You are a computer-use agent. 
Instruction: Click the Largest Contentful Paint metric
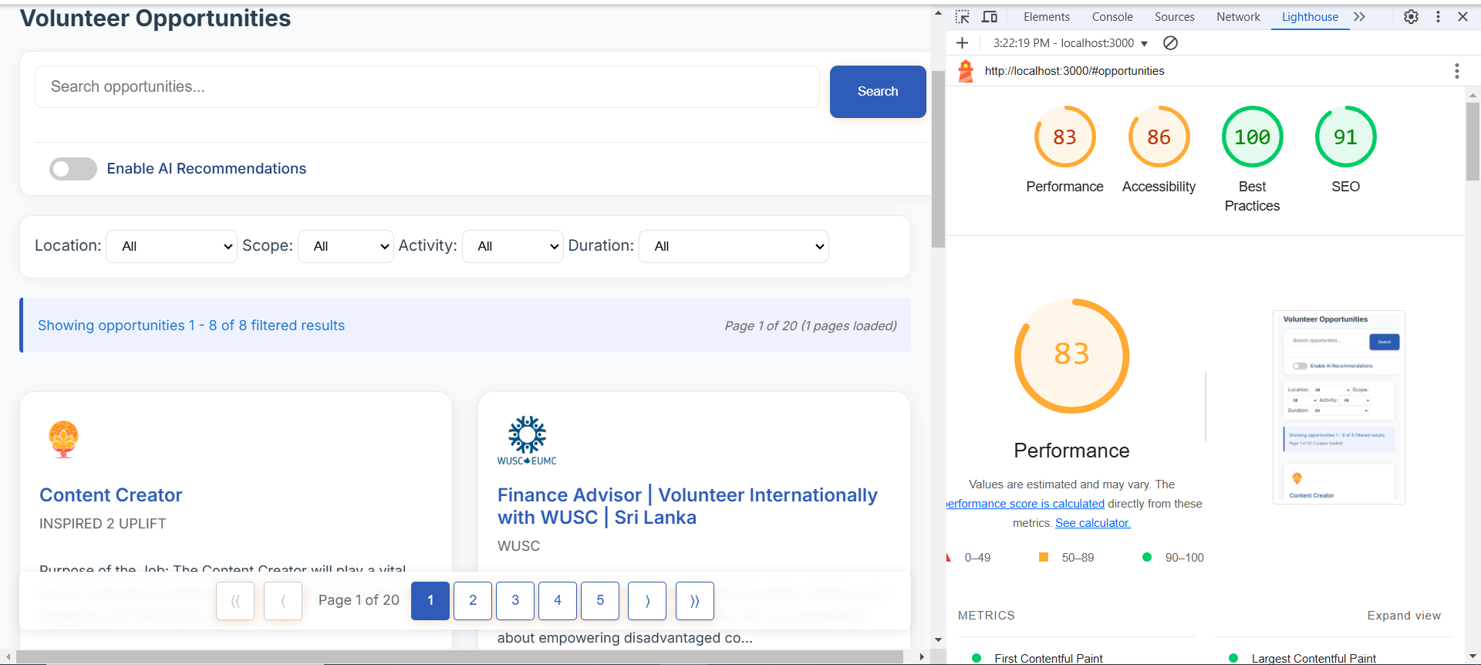point(1314,658)
